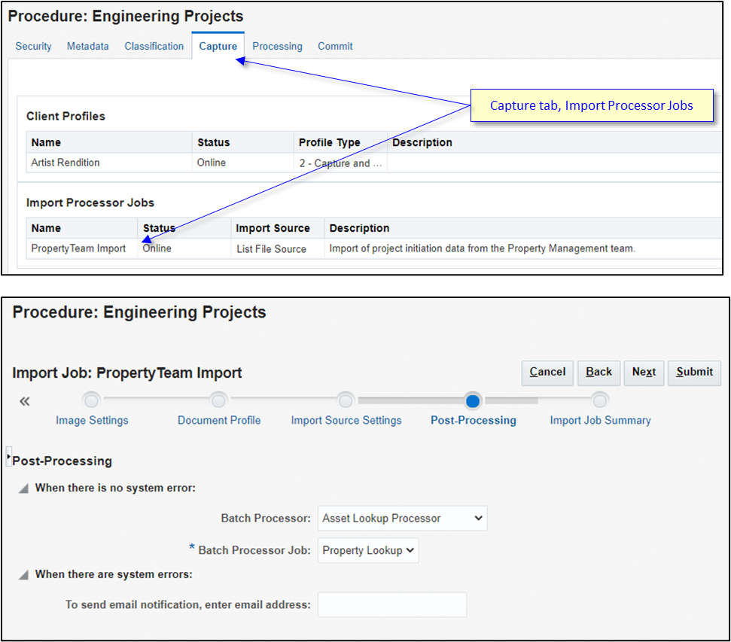Collapse the 'When there are system errors' section
731x642 pixels.
(x=23, y=573)
